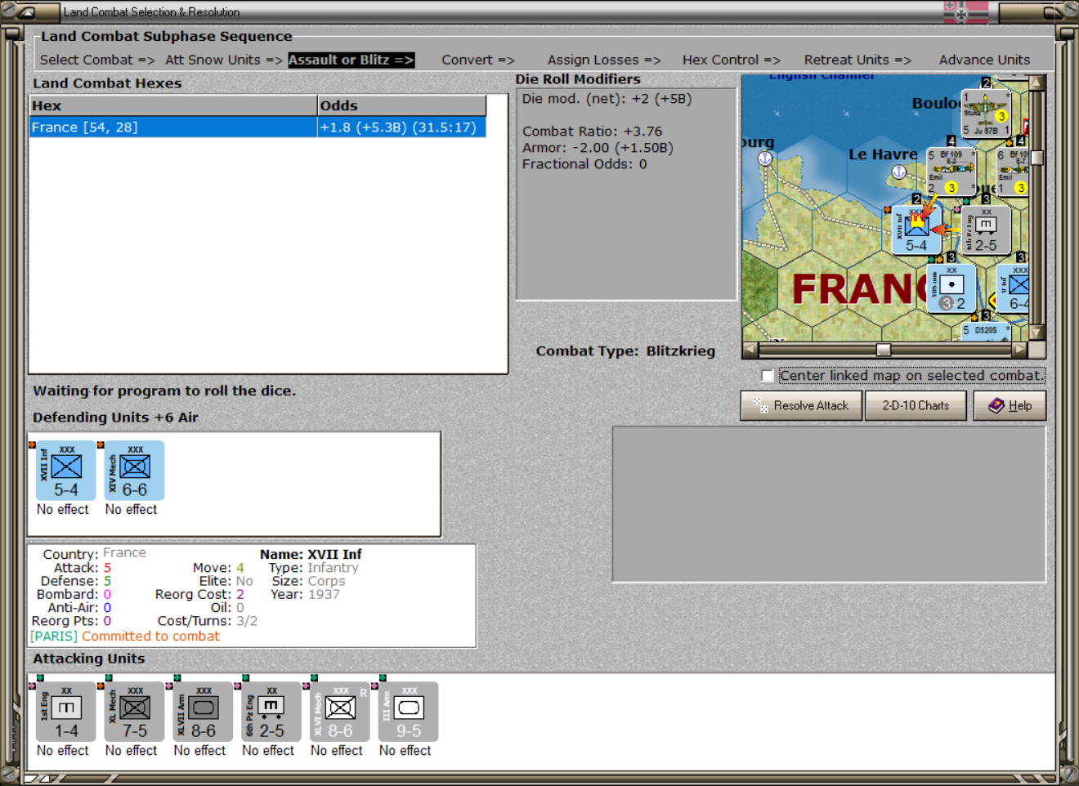1079x786 pixels.
Task: Click map horizontal scrollbar right arrow
Action: (1019, 350)
